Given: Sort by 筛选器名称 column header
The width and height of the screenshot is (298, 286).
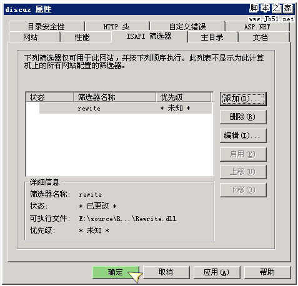Looking at the screenshot, I should 115,97.
